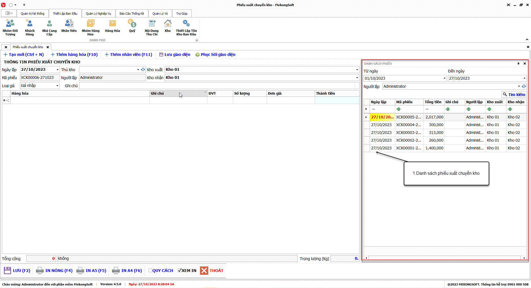Pin the Danh Sách Phiếu panel
Viewport: 531px width, 288px height.
click(x=518, y=64)
